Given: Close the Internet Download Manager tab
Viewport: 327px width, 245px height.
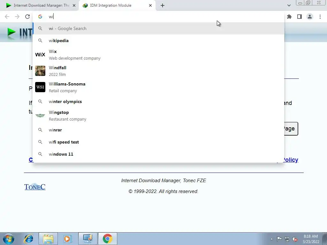Looking at the screenshot, I should (74, 5).
